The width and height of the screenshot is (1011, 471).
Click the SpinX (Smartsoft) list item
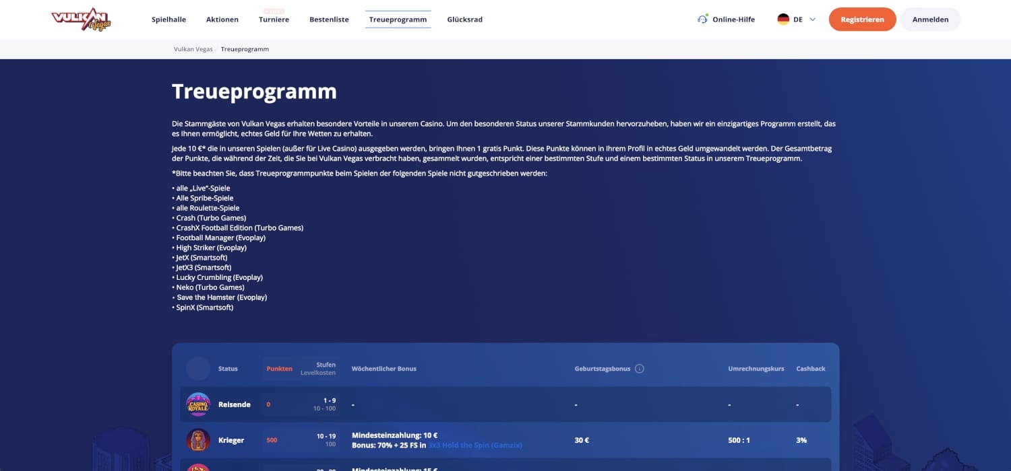coord(203,307)
